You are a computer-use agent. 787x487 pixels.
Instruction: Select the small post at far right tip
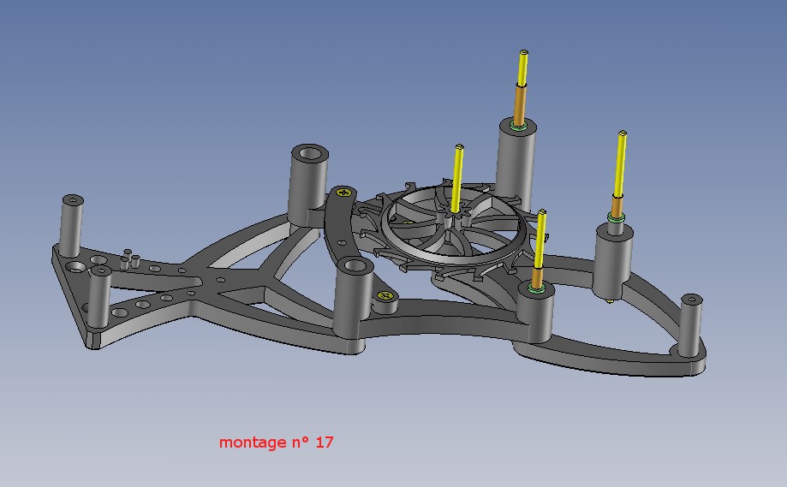[x=690, y=324]
